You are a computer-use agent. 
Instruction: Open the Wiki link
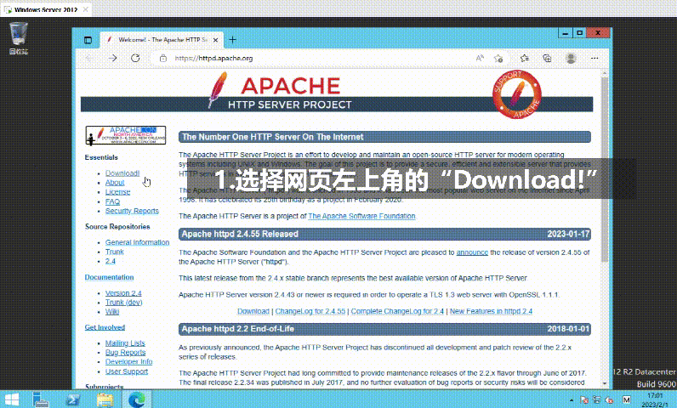pyautogui.click(x=112, y=312)
